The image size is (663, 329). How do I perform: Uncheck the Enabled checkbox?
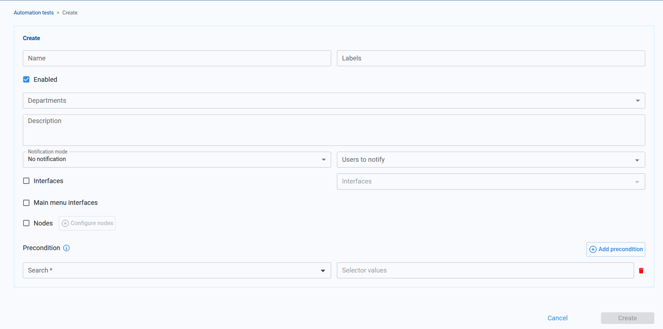point(26,80)
